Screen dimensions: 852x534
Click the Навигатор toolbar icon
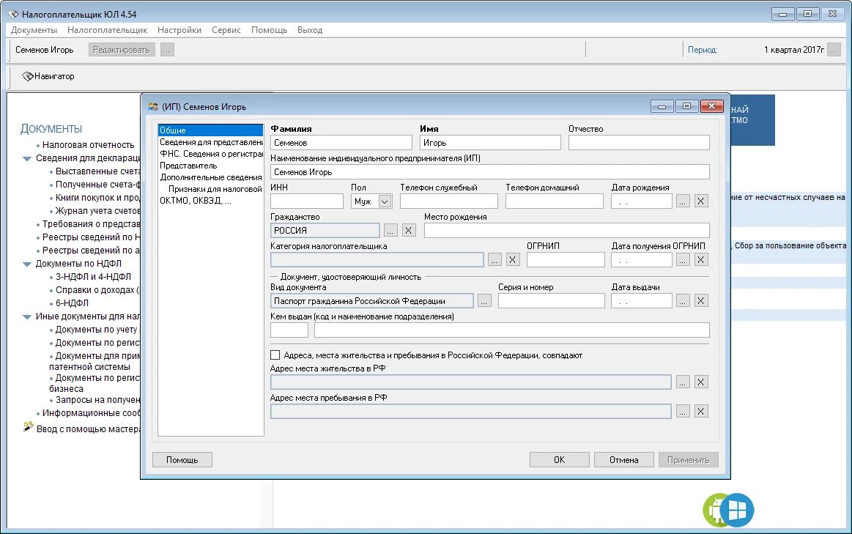(27, 76)
